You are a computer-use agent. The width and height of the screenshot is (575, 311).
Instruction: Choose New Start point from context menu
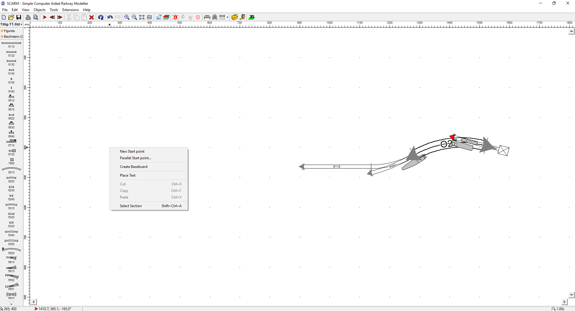click(x=149, y=151)
